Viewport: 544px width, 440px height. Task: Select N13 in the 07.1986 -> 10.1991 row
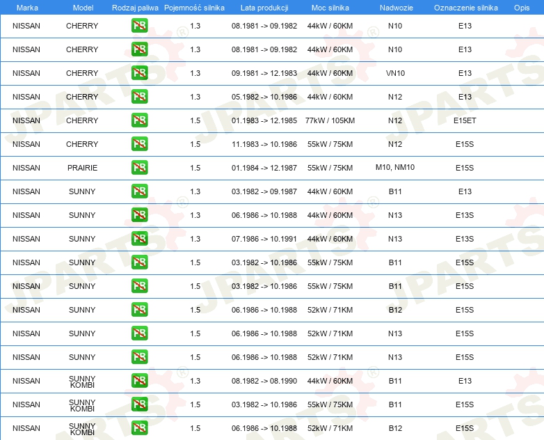[x=395, y=239]
